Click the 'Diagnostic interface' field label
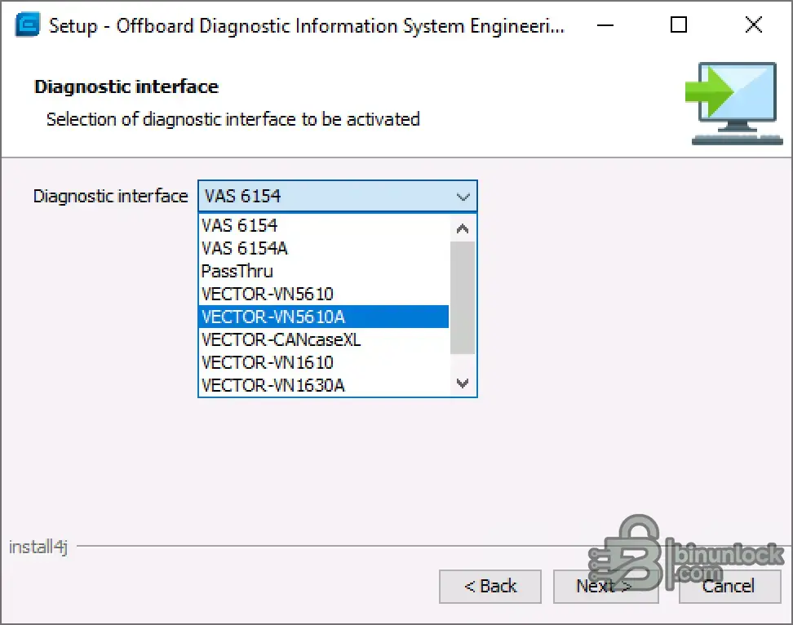The width and height of the screenshot is (793, 625). coord(110,196)
